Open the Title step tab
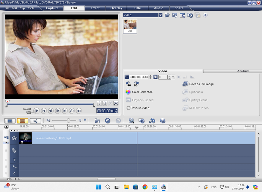This screenshot has width=262, height=192. (x=137, y=8)
